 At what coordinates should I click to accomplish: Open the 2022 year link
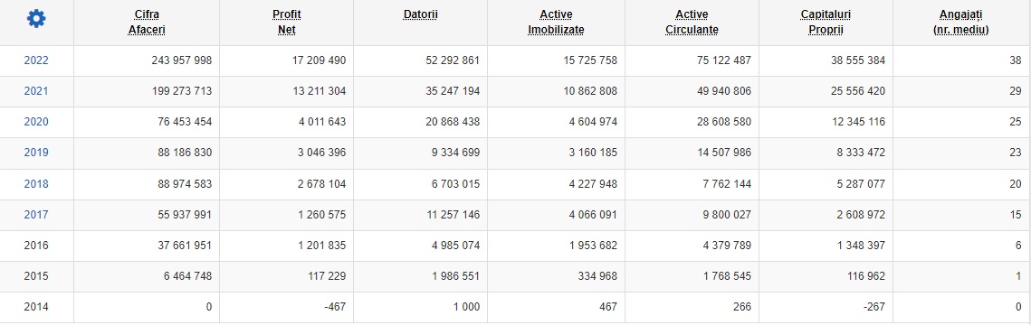click(x=36, y=60)
